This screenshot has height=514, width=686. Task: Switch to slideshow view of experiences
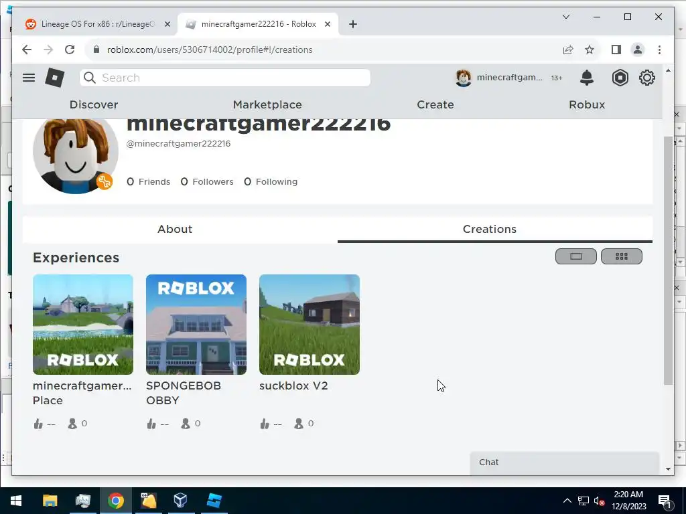575,256
